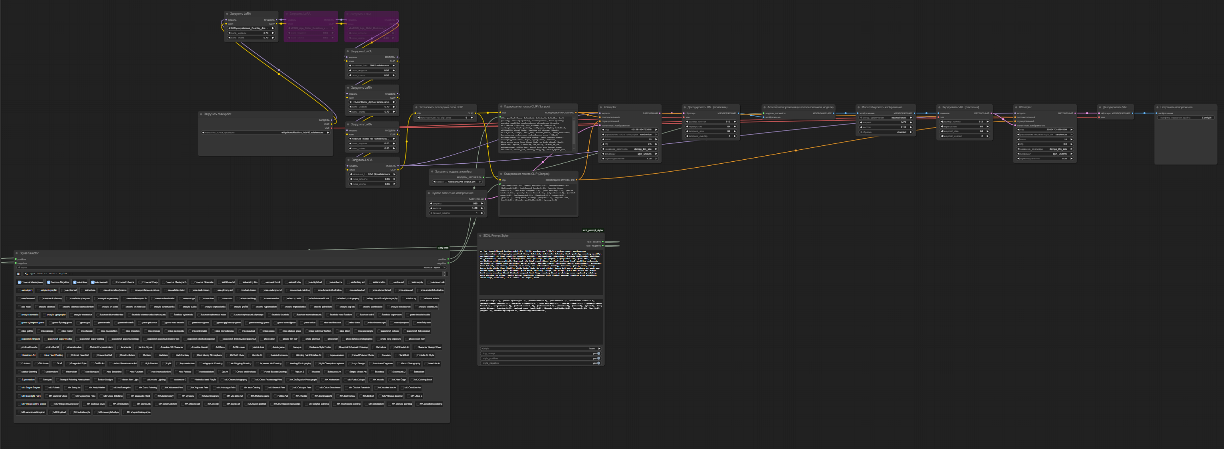Click the right arrow of ширина 1472 widget
1224x449 pixels.
pyautogui.click(x=911, y=122)
